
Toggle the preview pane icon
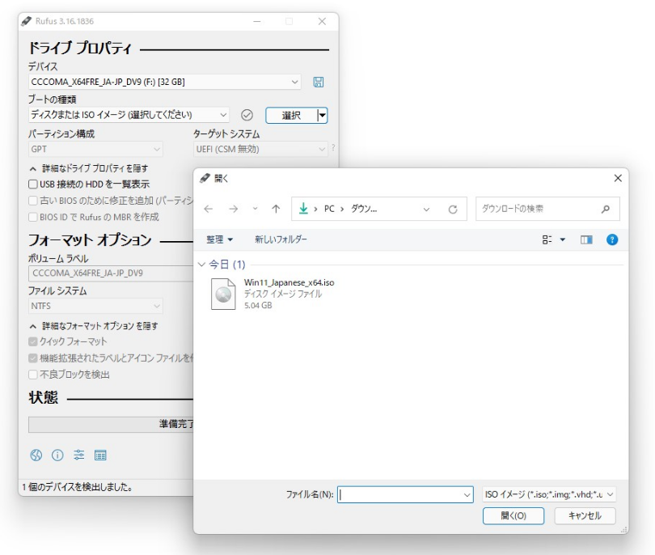click(586, 239)
